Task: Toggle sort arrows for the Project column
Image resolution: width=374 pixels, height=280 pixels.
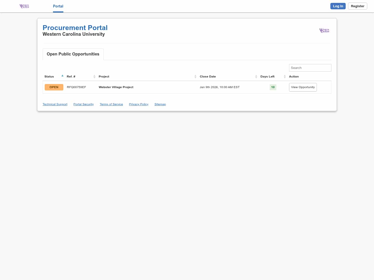Action: (x=195, y=76)
